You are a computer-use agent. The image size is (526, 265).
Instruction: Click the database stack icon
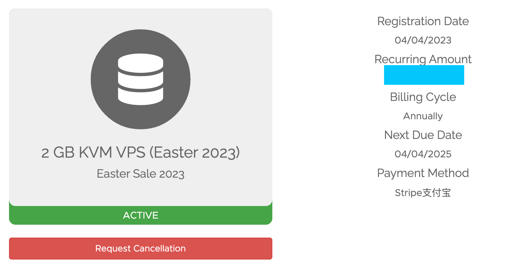[140, 79]
